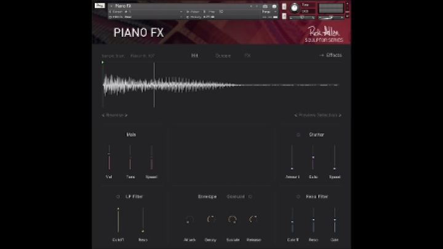Toggle the Mute button in header
The height and width of the screenshot is (249, 443).
(284, 16)
